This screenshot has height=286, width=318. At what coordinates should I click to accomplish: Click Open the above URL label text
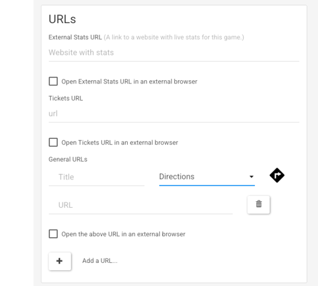[123, 234]
